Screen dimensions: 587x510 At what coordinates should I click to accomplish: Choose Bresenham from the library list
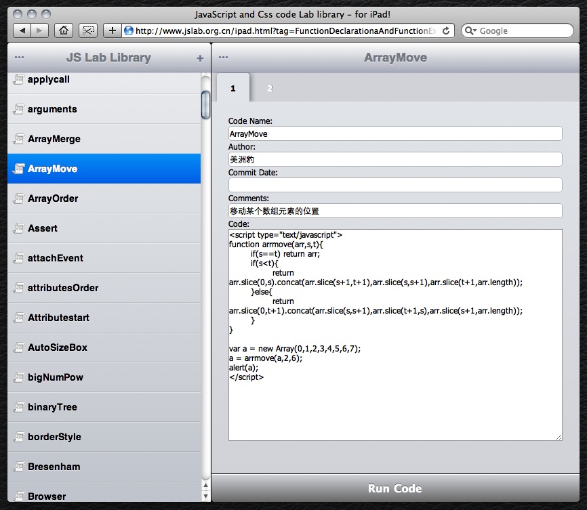(x=104, y=467)
